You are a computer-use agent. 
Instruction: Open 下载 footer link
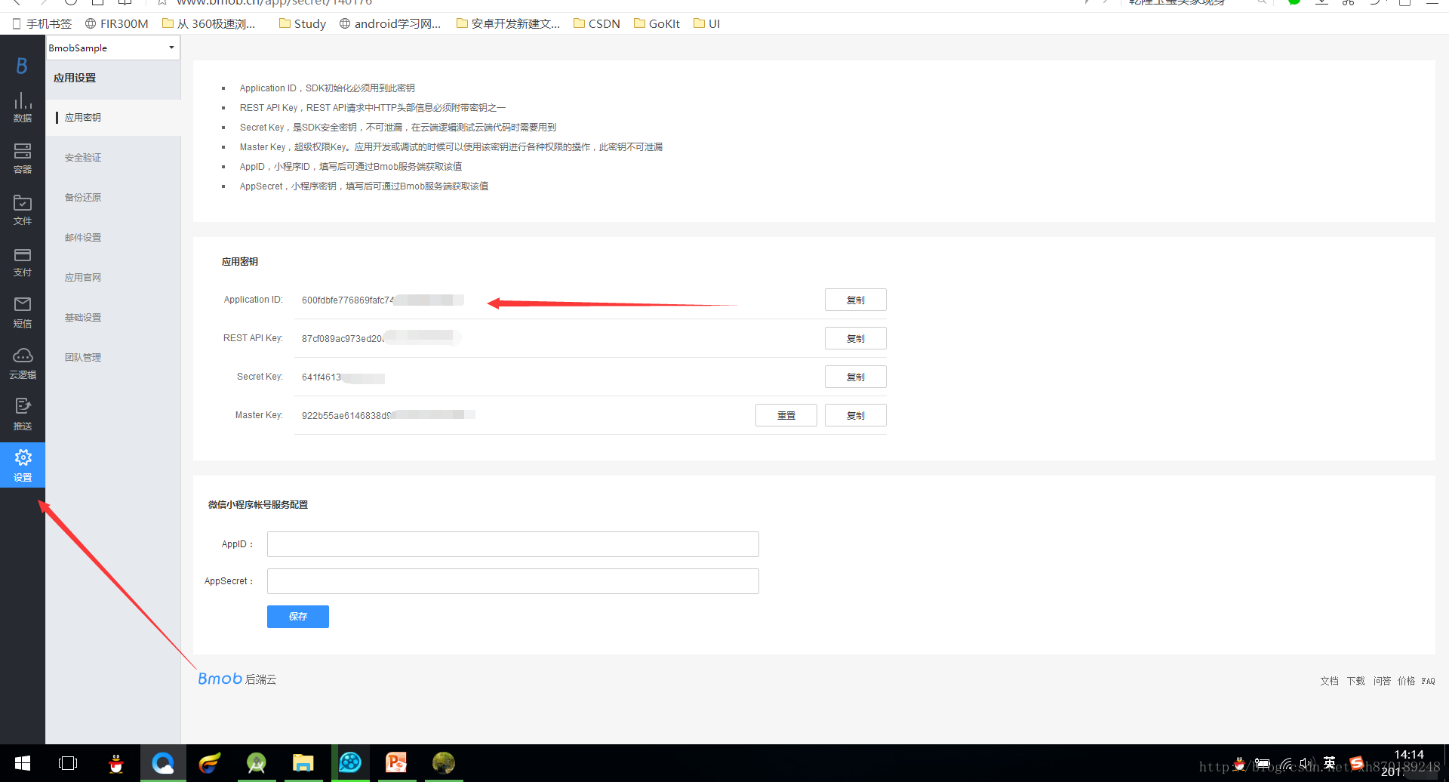1355,681
